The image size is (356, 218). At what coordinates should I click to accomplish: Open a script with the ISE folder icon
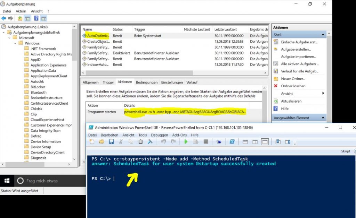coord(102,142)
